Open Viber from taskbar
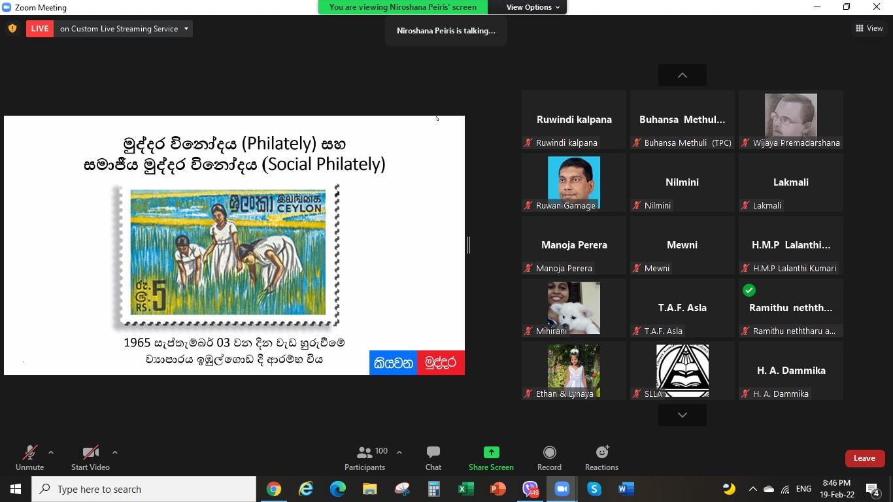 (530, 489)
